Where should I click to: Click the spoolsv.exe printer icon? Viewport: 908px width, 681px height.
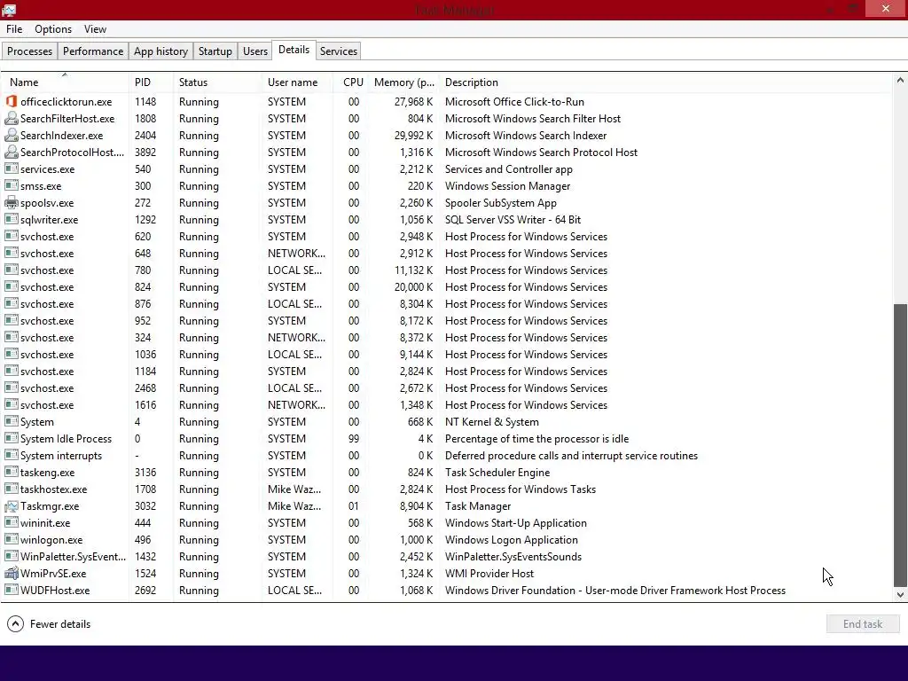click(11, 203)
